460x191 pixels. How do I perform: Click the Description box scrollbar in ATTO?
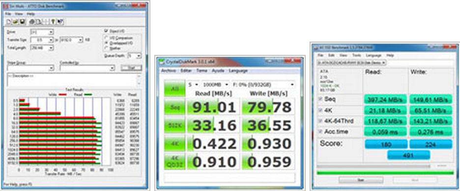[140, 80]
